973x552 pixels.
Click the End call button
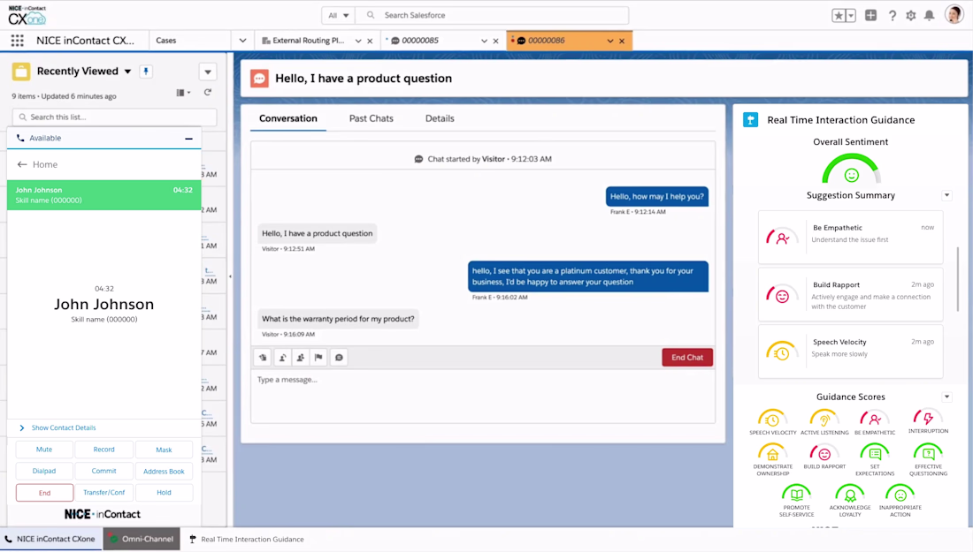coord(45,493)
